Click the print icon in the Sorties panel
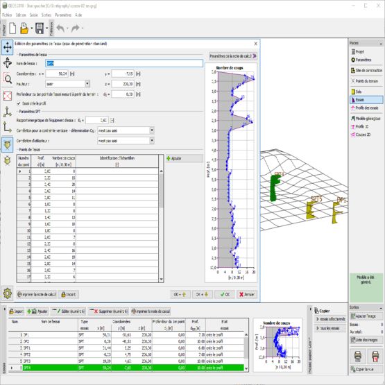Screen dimensions: 385x385 click(x=358, y=357)
